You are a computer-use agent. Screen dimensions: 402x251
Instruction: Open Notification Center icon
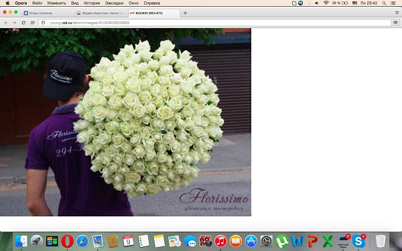(393, 3)
